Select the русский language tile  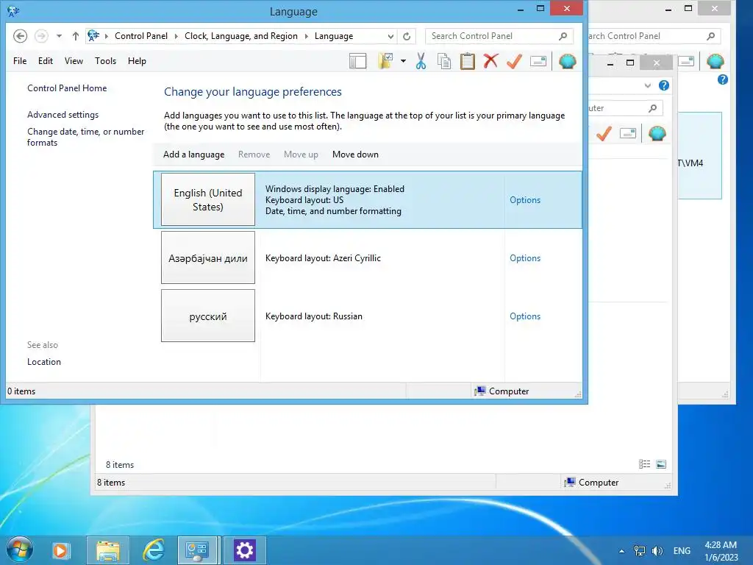208,316
